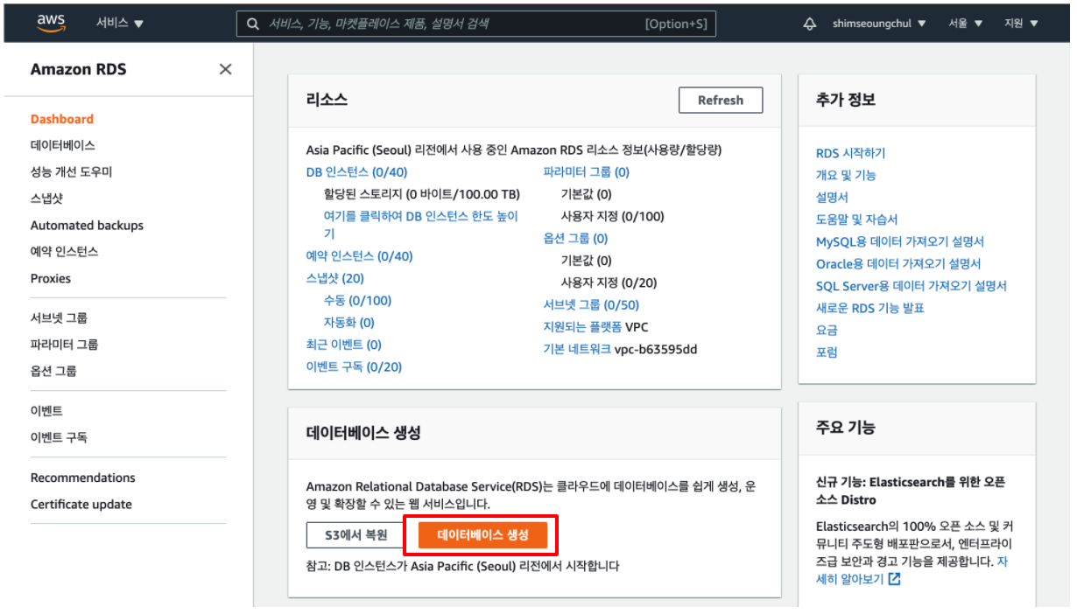Click the 데이터베이스 생성 orange button
This screenshot has height=614, width=1077.
point(483,535)
